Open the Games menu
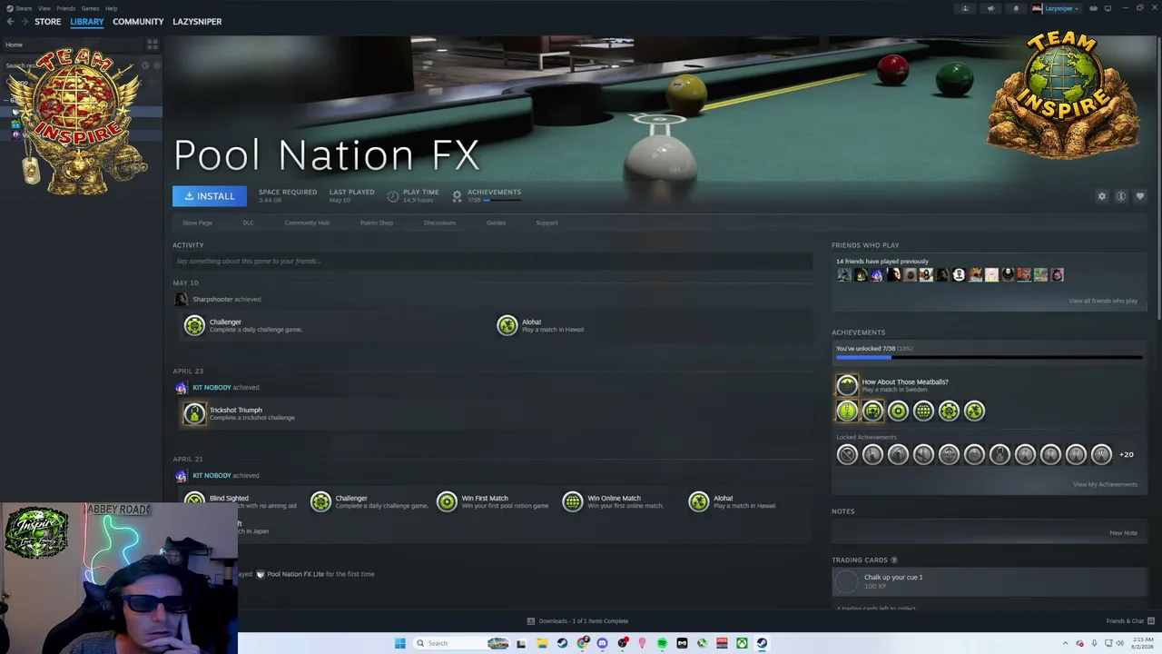This screenshot has width=1162, height=654. (90, 8)
